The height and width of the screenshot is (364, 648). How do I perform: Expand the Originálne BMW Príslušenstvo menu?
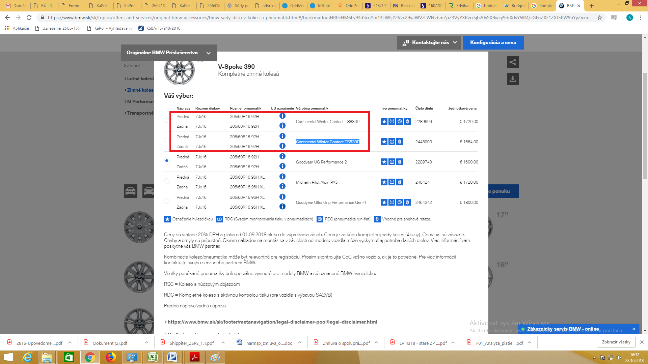[169, 53]
